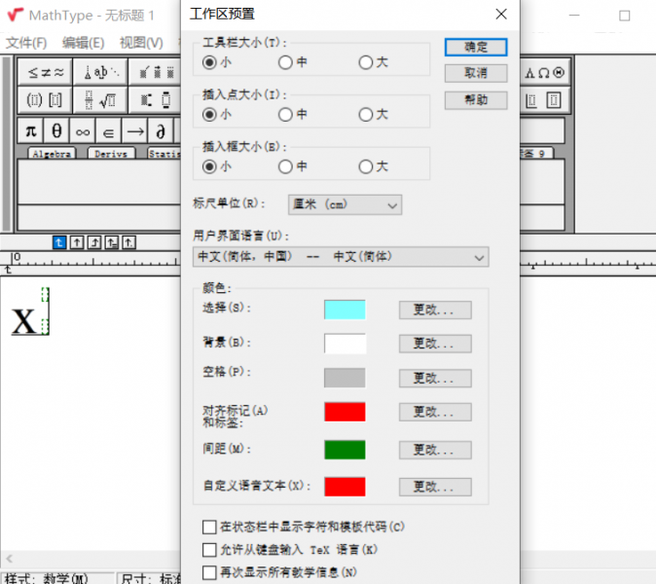Switch to the Statistics tab
This screenshot has width=656, height=584.
point(164,154)
